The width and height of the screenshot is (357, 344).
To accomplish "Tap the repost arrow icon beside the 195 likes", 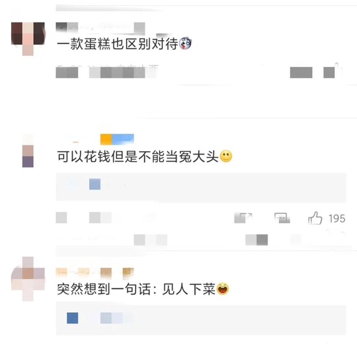I will 243,218.
